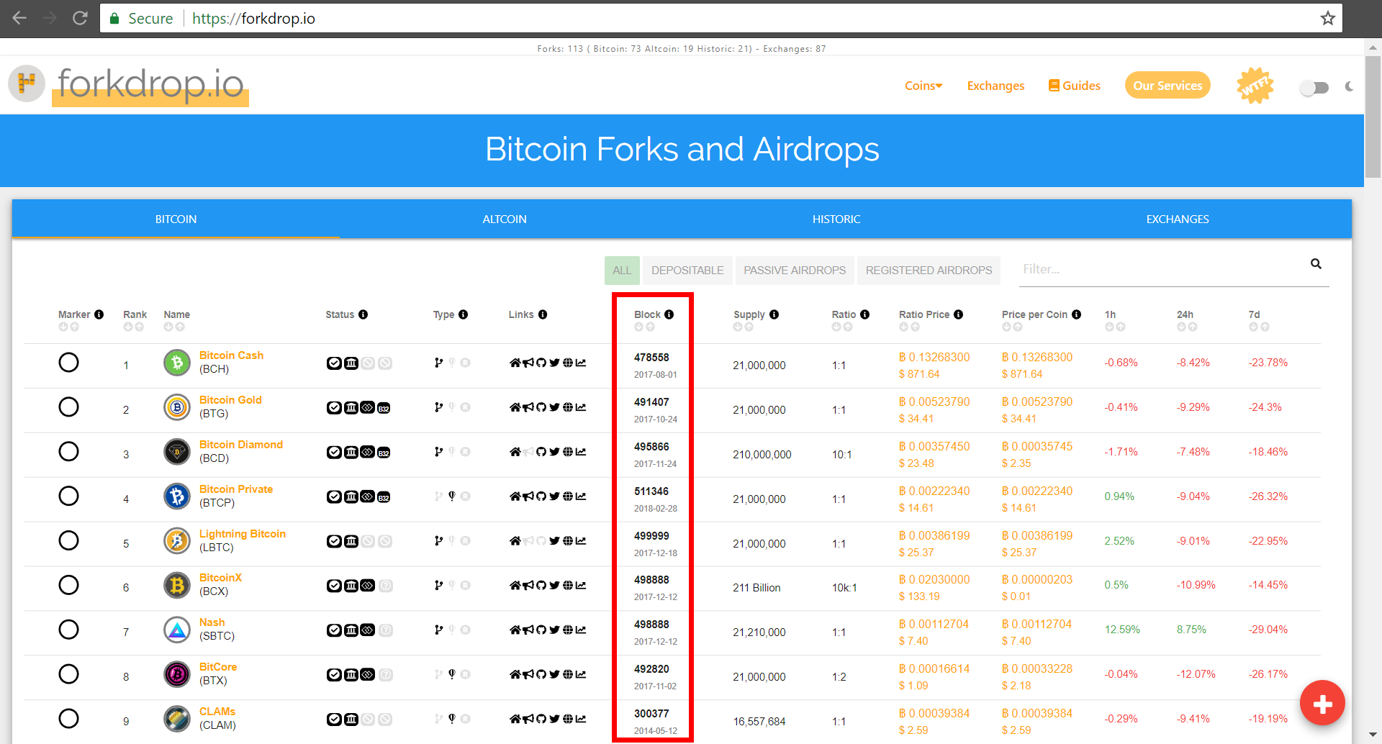Click the WTF starburst badge
1382x744 pixels.
(1255, 86)
